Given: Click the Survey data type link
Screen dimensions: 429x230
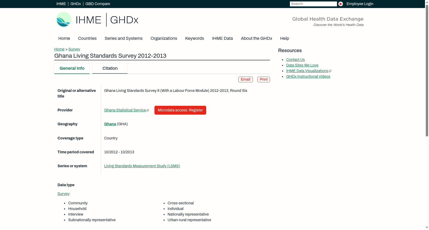Looking at the screenshot, I should pos(63,194).
